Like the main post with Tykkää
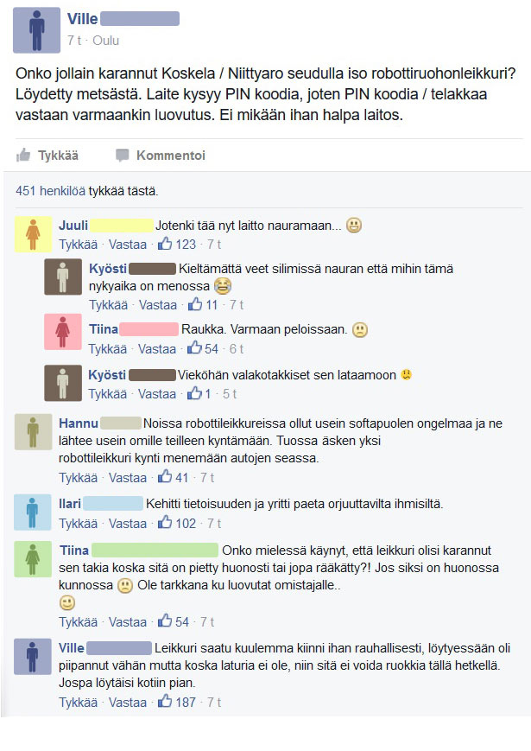 [x=59, y=156]
